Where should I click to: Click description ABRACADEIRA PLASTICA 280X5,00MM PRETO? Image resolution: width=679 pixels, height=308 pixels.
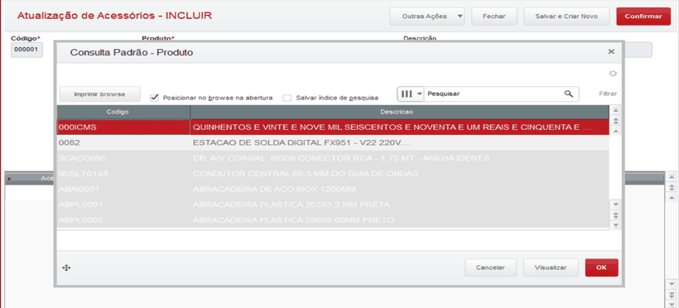coord(399,220)
